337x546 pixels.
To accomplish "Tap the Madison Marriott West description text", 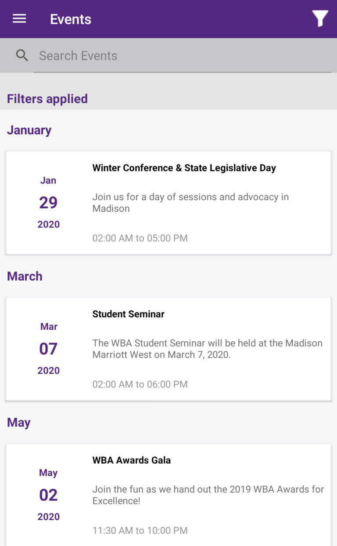I will click(207, 349).
